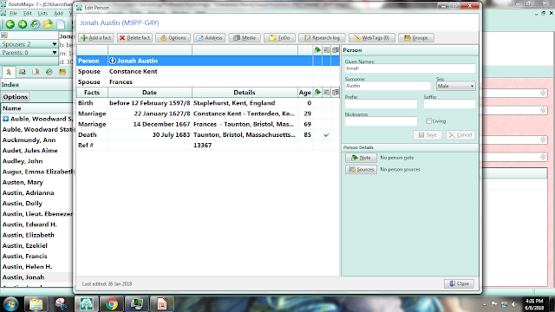Click the Sources button in Person Details

(361, 170)
